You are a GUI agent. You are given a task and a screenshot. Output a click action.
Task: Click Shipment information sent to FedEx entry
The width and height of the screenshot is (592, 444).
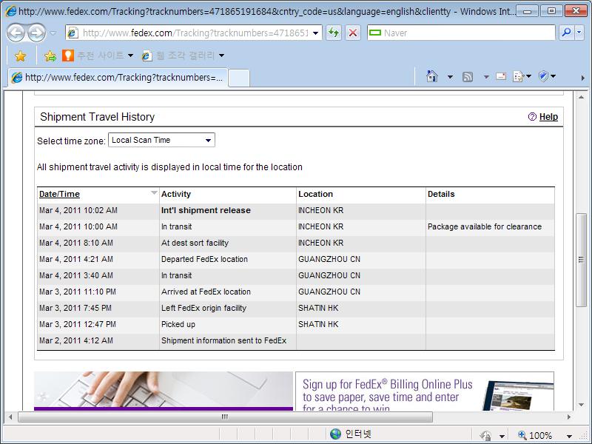pos(224,340)
